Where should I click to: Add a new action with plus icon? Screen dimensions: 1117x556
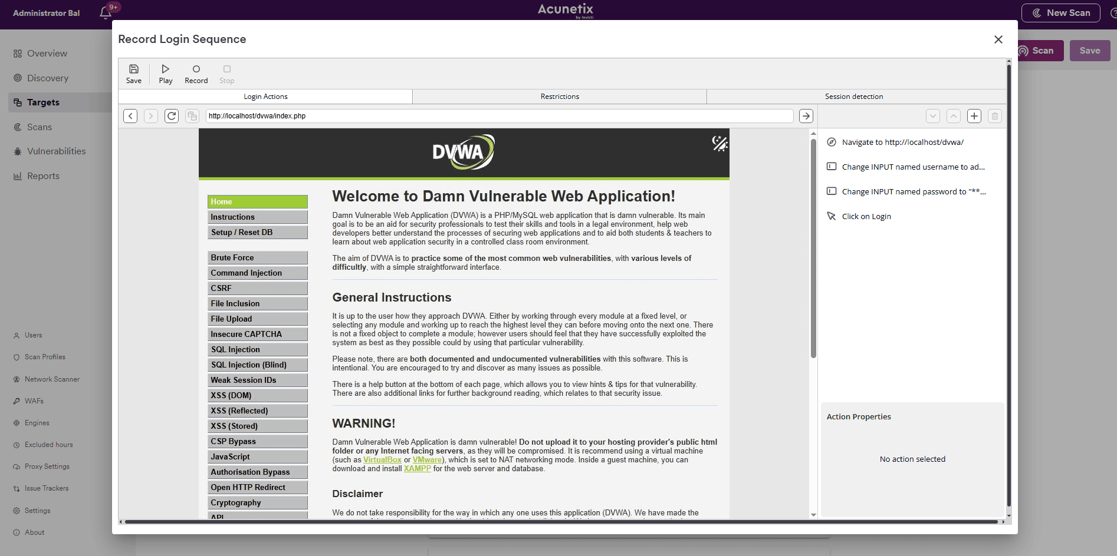(x=974, y=116)
